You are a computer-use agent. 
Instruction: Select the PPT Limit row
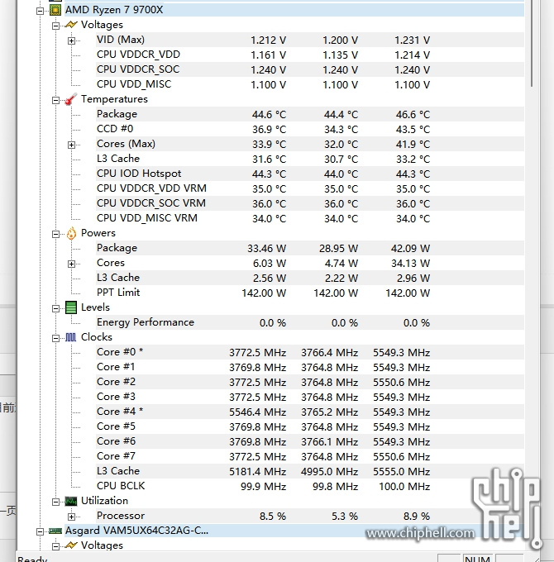[310, 293]
